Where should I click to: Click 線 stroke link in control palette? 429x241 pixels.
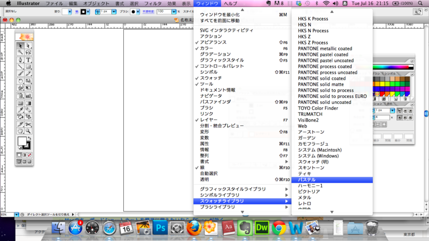(77, 12)
